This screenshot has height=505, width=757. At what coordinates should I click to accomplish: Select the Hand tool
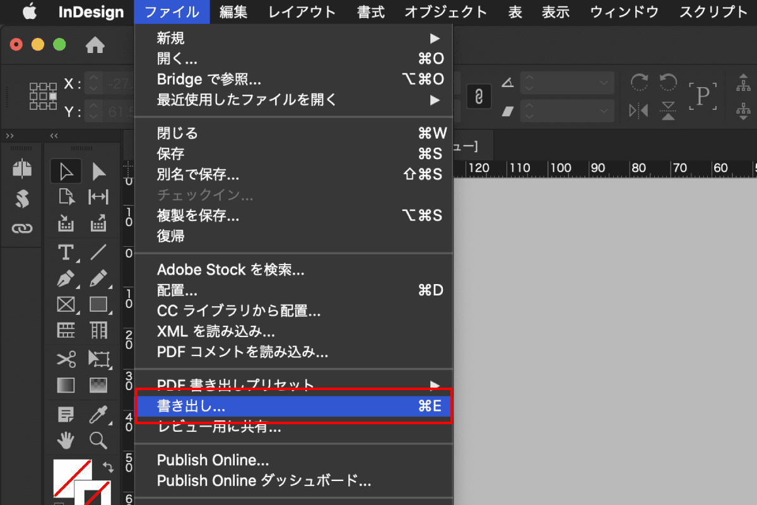coord(66,439)
